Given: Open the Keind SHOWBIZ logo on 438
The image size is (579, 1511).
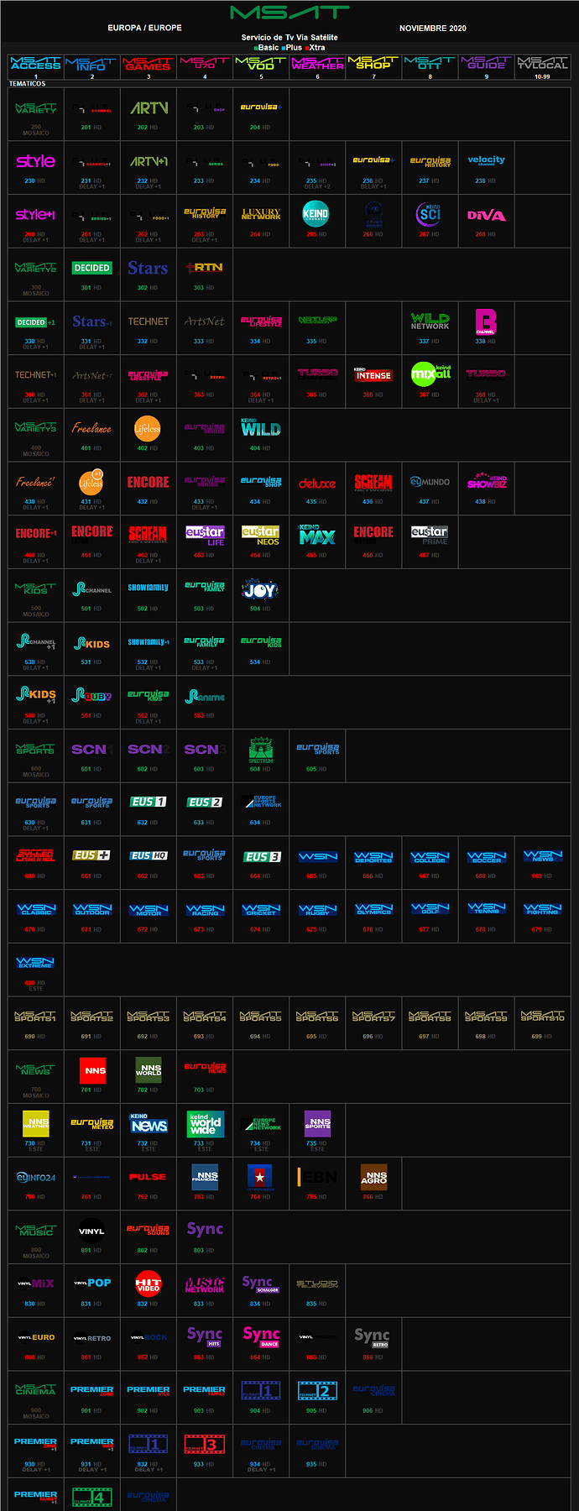Looking at the screenshot, I should tap(487, 482).
